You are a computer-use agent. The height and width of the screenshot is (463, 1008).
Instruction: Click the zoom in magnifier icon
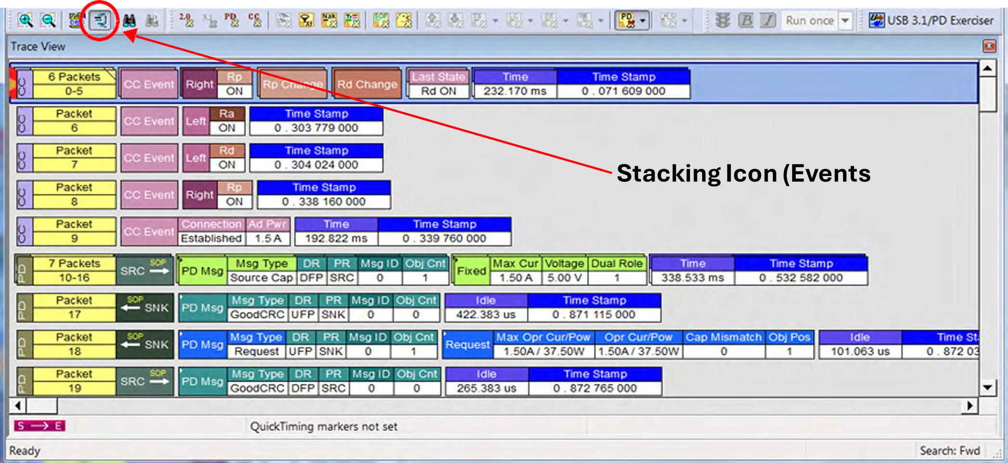(x=25, y=20)
